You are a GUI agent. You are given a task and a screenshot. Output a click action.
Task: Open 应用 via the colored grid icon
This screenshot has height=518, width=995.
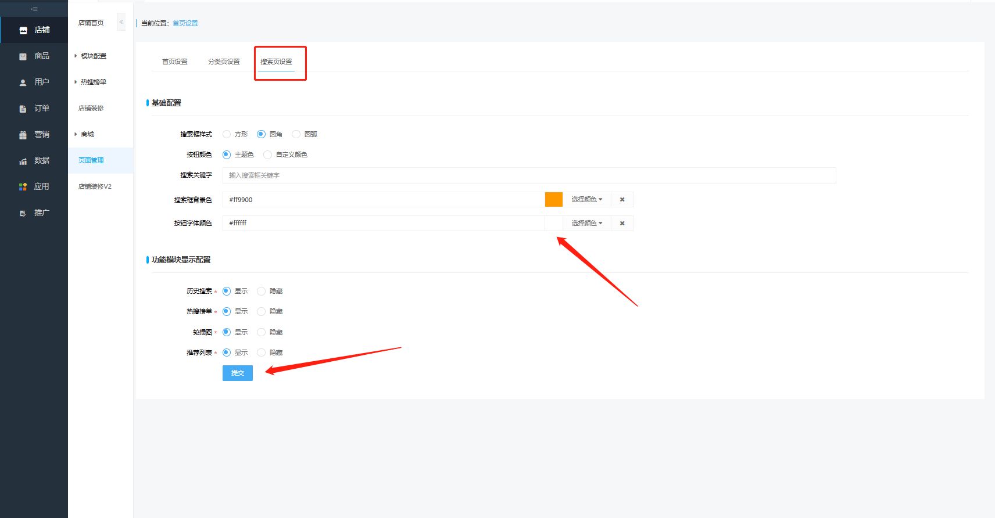(23, 187)
